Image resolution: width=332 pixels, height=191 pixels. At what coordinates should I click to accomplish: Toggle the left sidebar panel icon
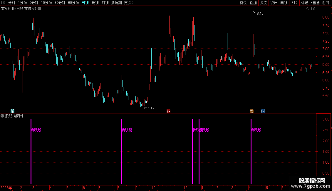coord(3,3)
